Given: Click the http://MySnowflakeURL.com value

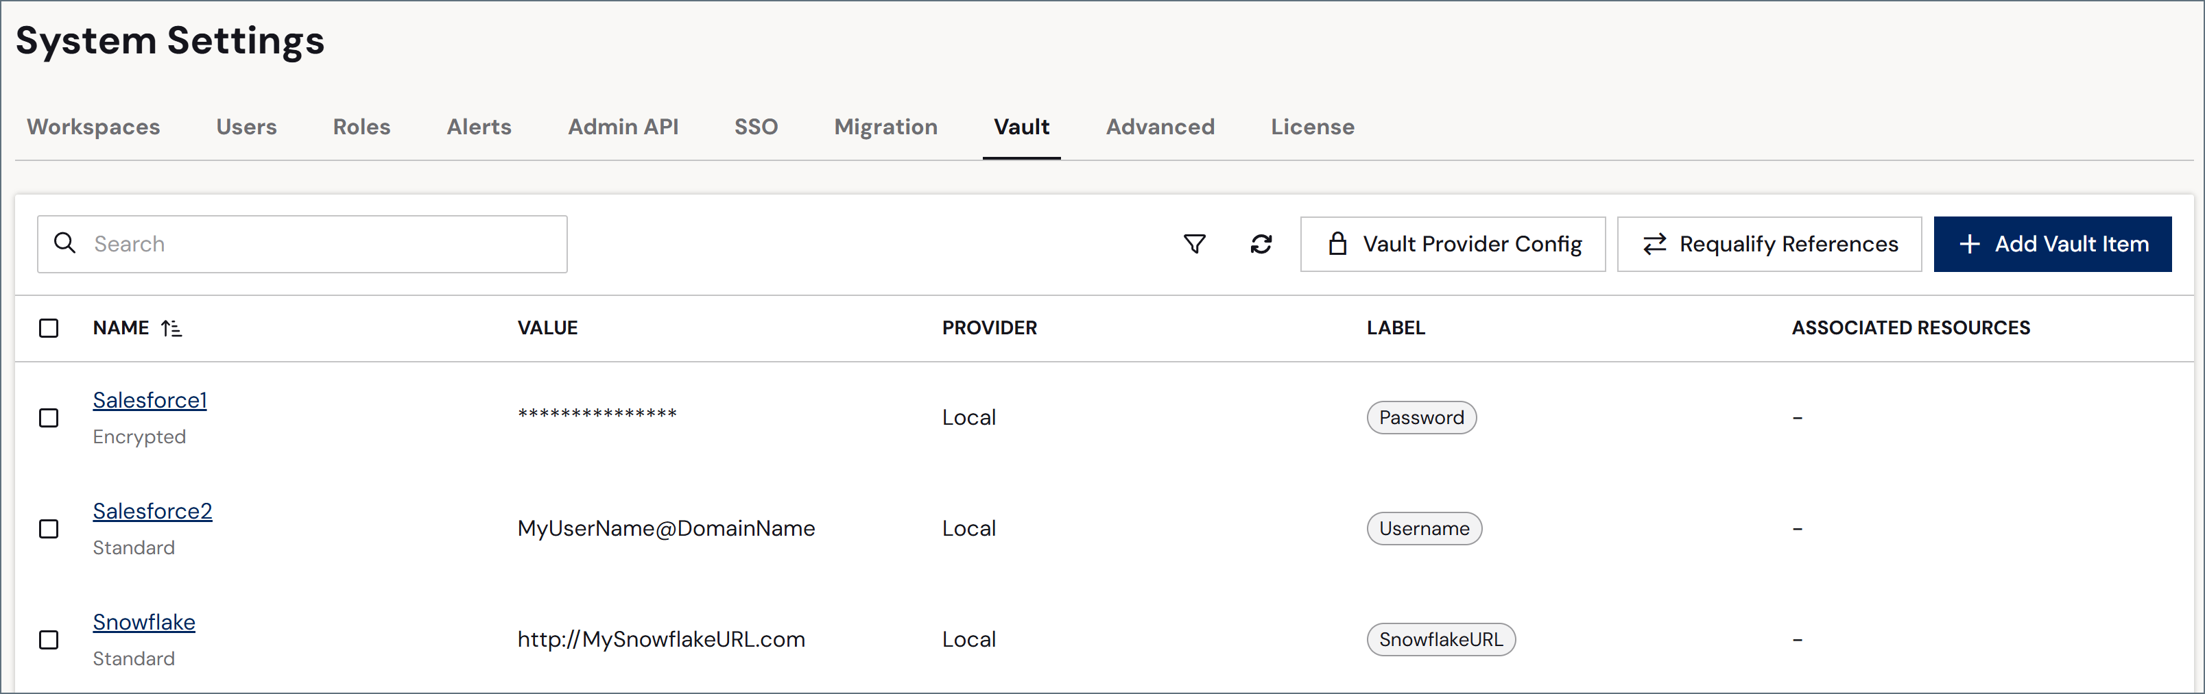Looking at the screenshot, I should point(661,640).
